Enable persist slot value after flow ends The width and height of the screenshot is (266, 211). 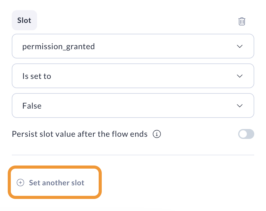(246, 134)
